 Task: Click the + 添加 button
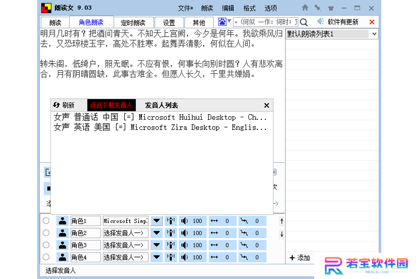click(x=300, y=258)
